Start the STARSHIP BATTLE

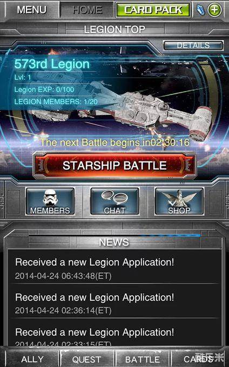tap(114, 166)
